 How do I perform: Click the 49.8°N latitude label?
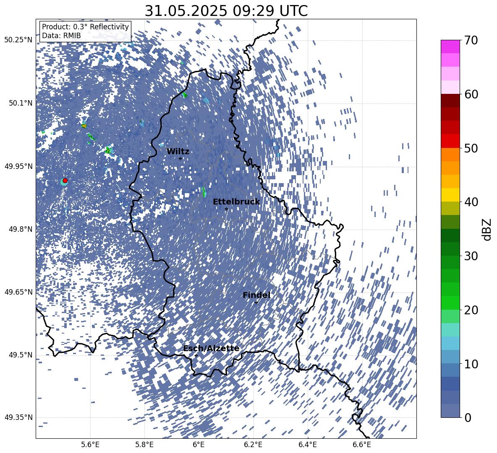[x=21, y=229]
